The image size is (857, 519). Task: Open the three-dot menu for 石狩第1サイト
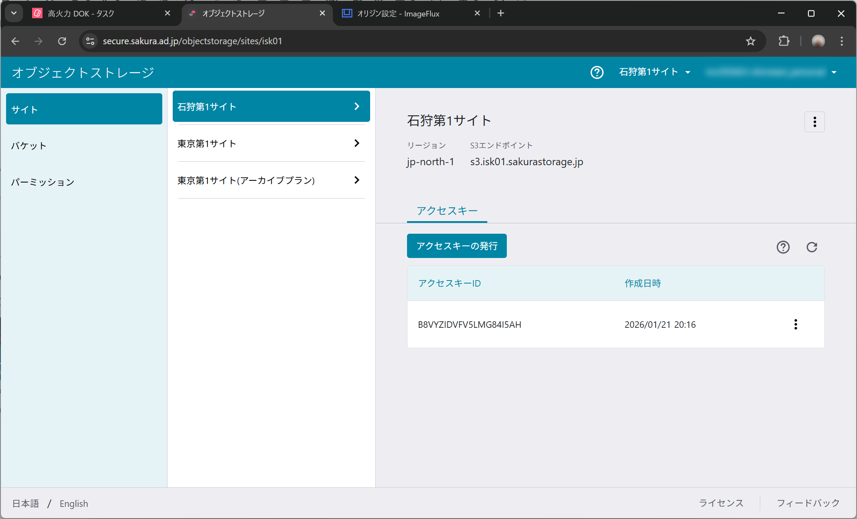click(814, 122)
